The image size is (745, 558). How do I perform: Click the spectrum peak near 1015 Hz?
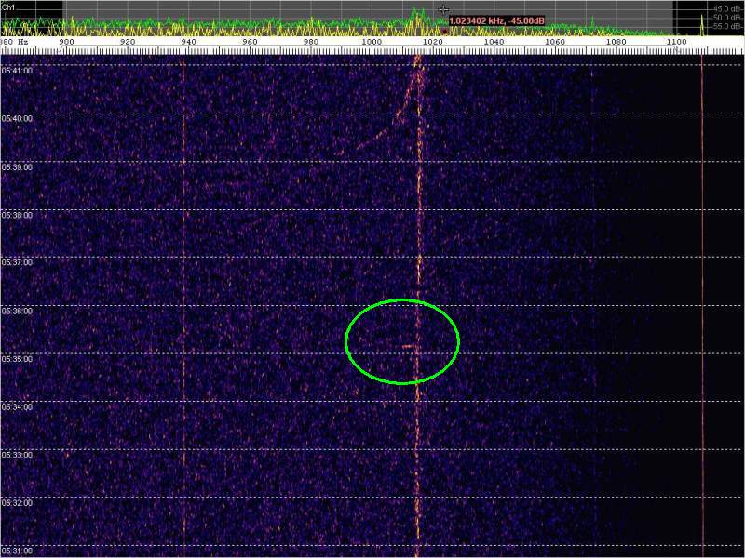[417, 12]
